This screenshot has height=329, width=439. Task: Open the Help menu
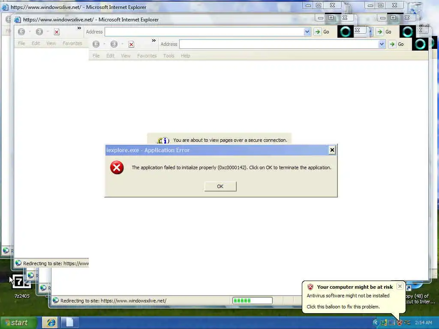(x=185, y=56)
